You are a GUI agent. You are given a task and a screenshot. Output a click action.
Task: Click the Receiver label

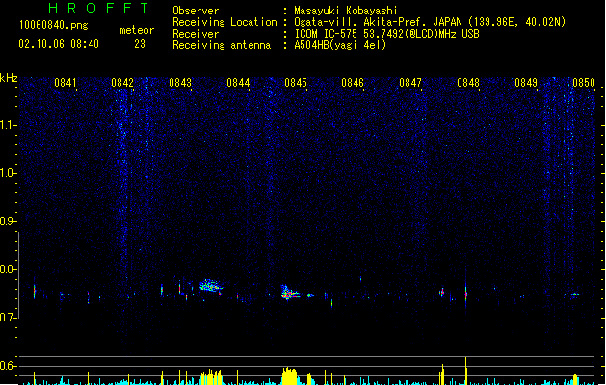tap(196, 34)
